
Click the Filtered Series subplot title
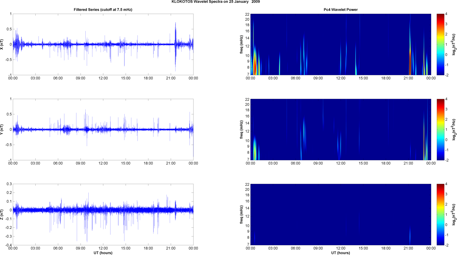tap(103, 10)
